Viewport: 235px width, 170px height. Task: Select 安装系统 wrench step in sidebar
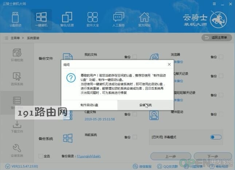point(17,150)
